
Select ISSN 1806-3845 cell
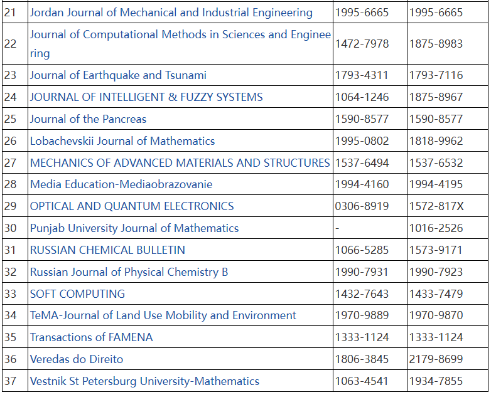tap(370, 359)
